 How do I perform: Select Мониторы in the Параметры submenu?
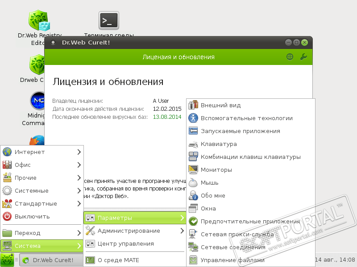tap(251, 170)
